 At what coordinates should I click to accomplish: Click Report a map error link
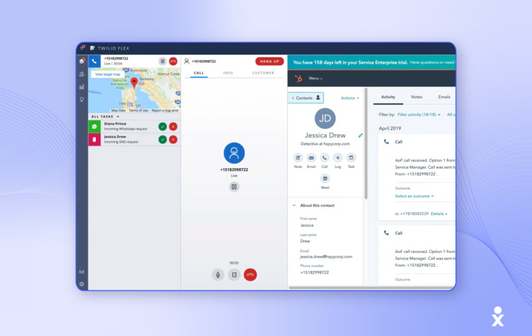point(165,111)
